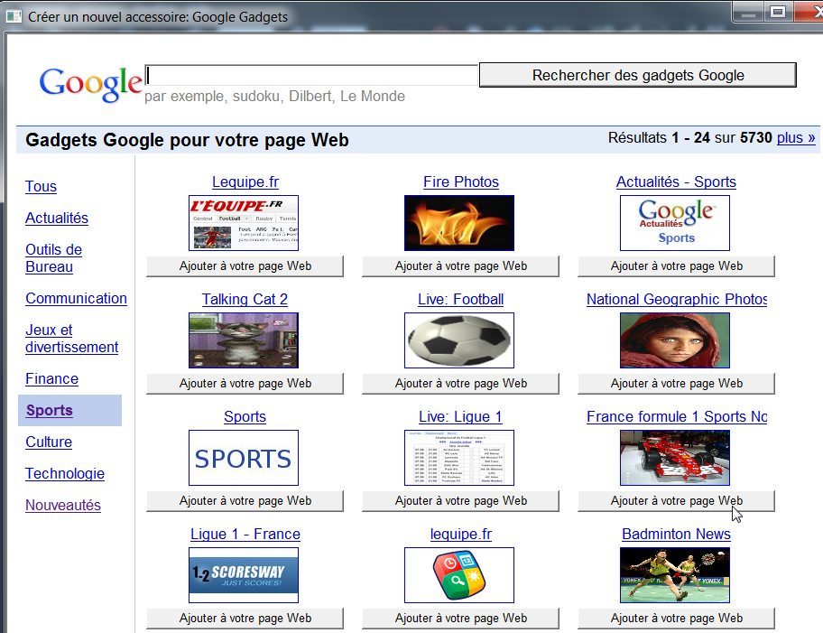
Task: Add Ligue 1 - France to web page
Action: coord(245,619)
